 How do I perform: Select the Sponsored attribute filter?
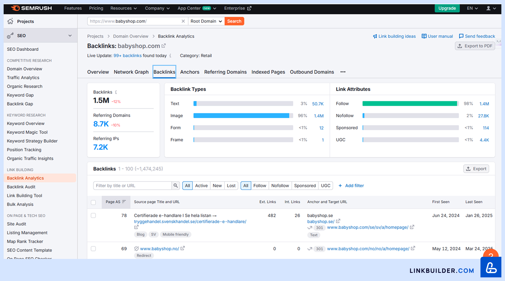(305, 186)
